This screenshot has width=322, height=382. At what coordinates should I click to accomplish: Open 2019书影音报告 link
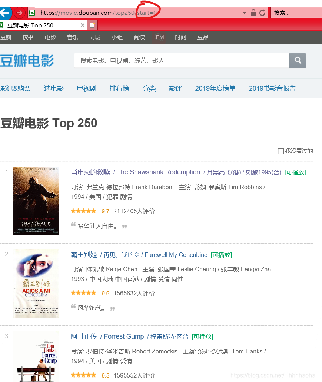272,88
